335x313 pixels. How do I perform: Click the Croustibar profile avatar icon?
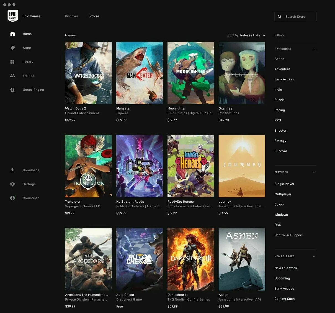pyautogui.click(x=12, y=198)
